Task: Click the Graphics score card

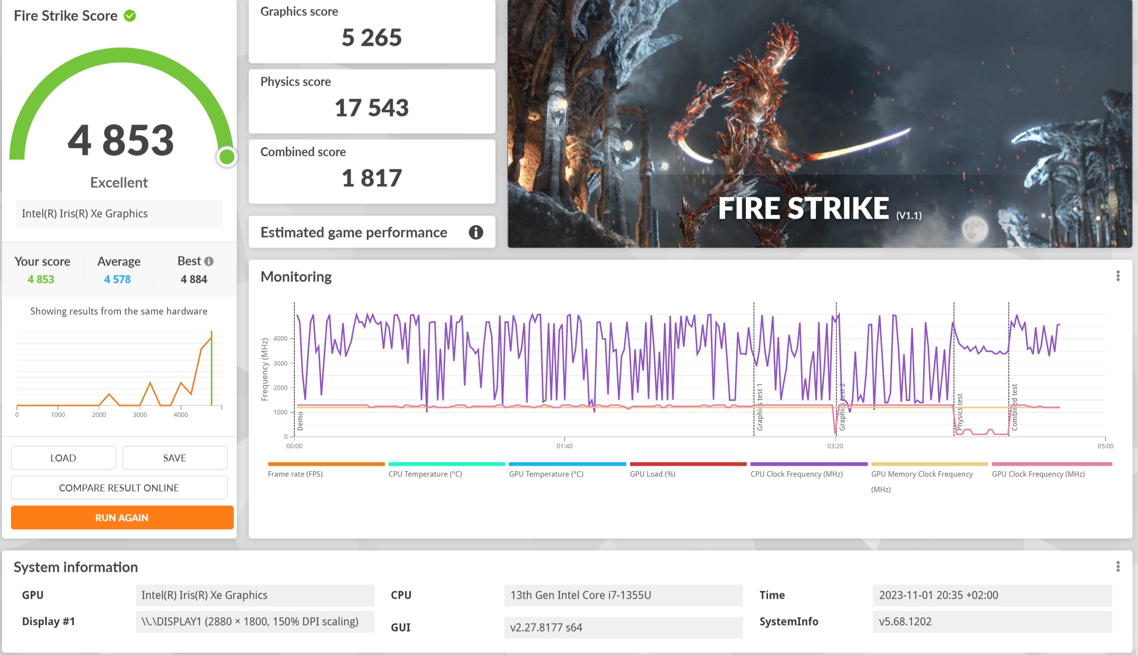Action: click(x=371, y=31)
